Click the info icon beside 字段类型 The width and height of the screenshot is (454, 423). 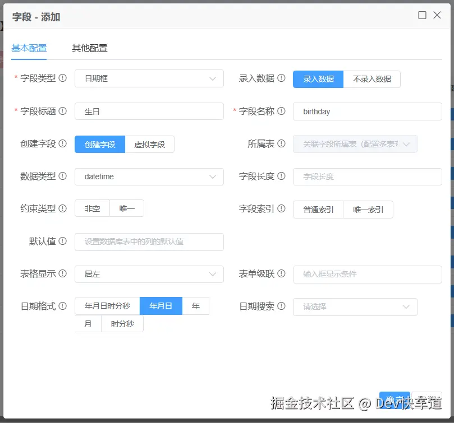click(62, 78)
